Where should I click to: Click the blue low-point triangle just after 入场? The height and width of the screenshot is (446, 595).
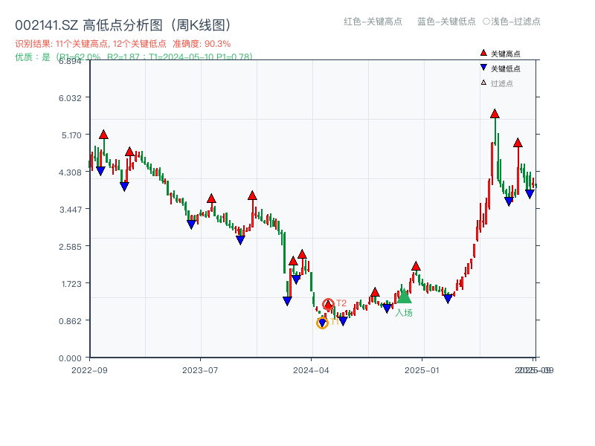[447, 298]
